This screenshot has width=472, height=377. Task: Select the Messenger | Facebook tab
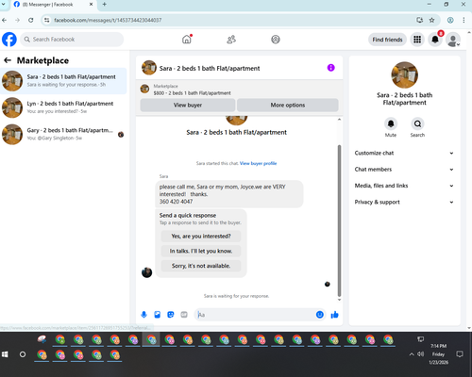53,5
